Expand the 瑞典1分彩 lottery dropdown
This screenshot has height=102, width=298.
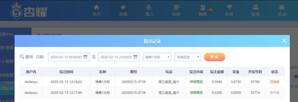tap(157, 57)
